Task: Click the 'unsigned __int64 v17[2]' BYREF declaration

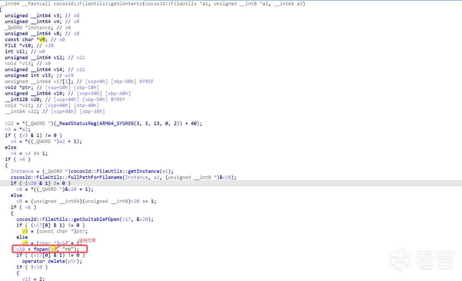Action: coord(79,82)
